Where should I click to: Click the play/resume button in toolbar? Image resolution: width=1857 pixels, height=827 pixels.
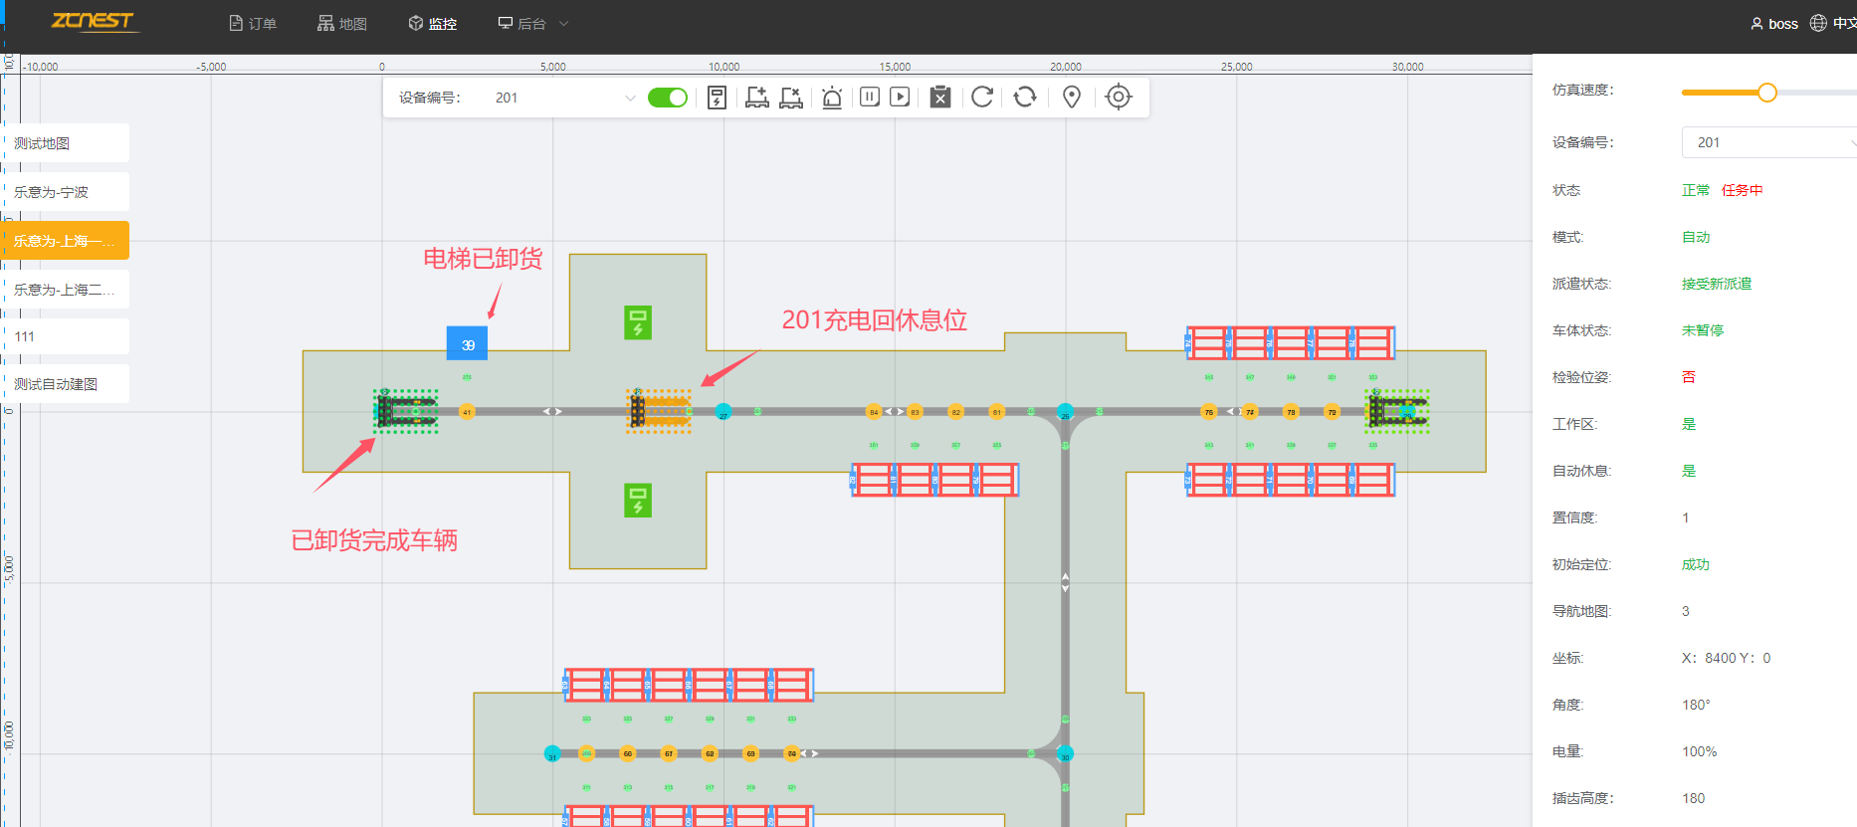pos(900,97)
